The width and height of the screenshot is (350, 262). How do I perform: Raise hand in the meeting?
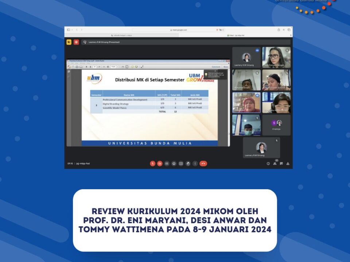click(x=188, y=163)
